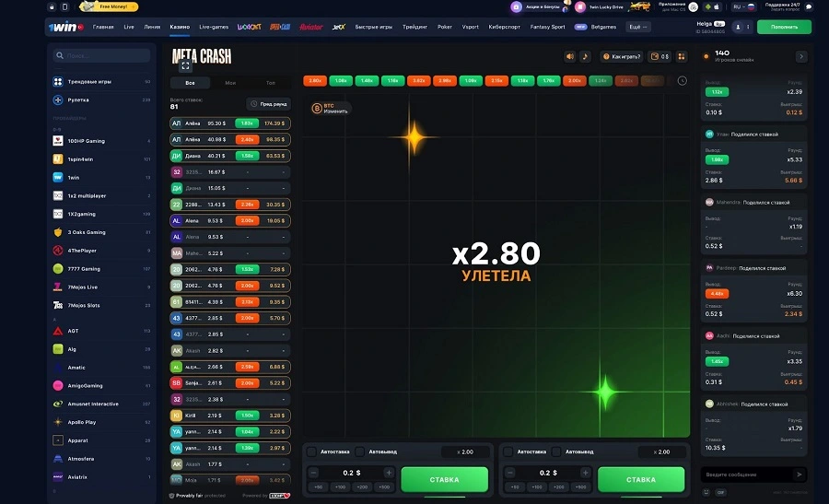
Task: Mute sound with the speaker icon
Action: (570, 56)
